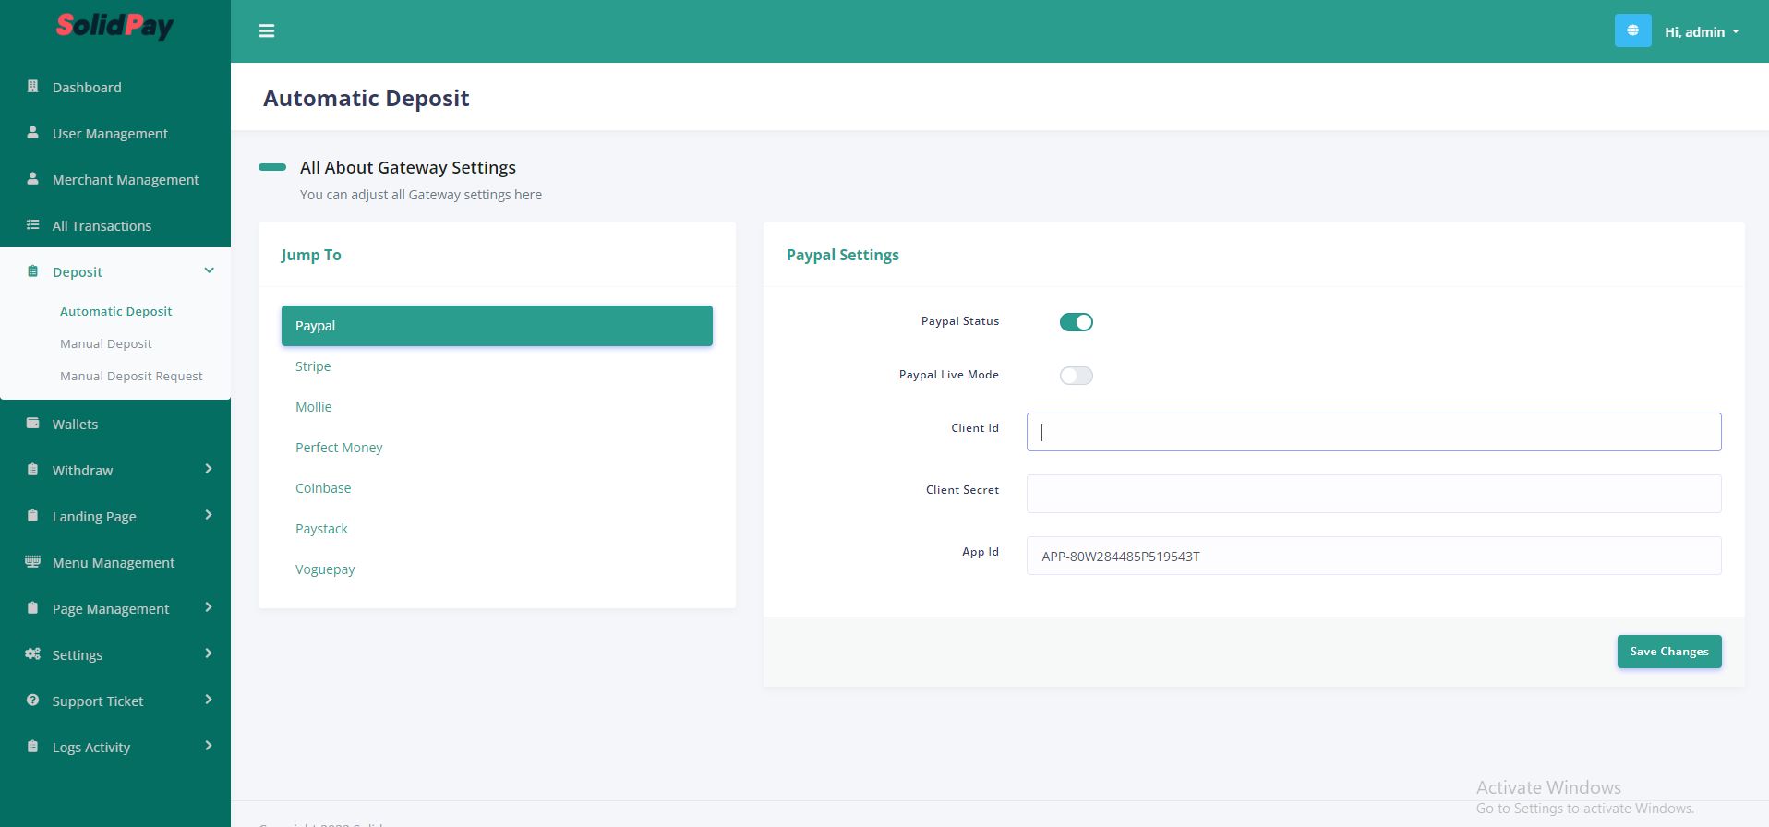
Task: Click the Logs Activity clipboard icon
Action: tap(33, 747)
